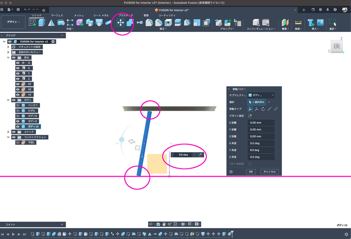Screen dimensions: 351x239
Task: Click the view cube 後 face
Action: point(337,46)
